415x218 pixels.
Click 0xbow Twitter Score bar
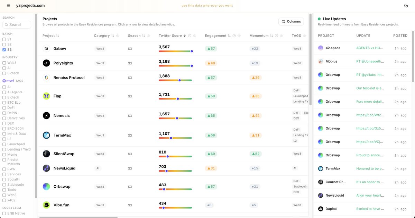(x=175, y=51)
